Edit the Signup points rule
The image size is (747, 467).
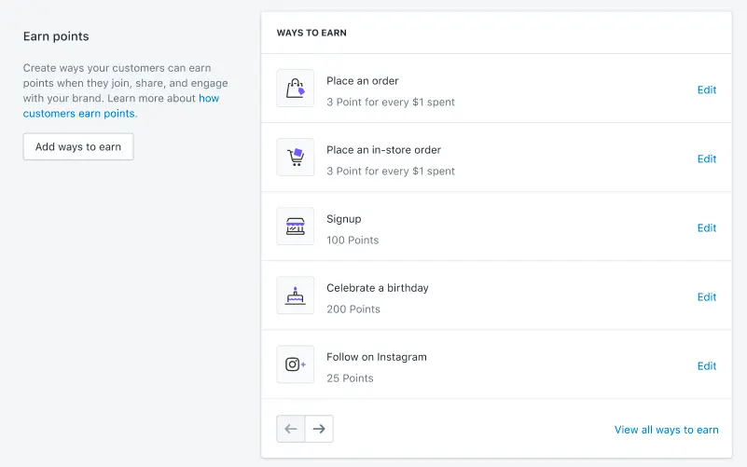pos(707,227)
